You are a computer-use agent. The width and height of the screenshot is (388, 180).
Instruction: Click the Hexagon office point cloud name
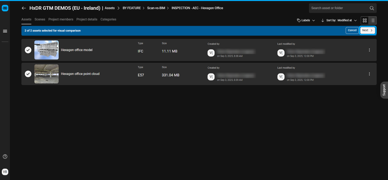click(80, 74)
